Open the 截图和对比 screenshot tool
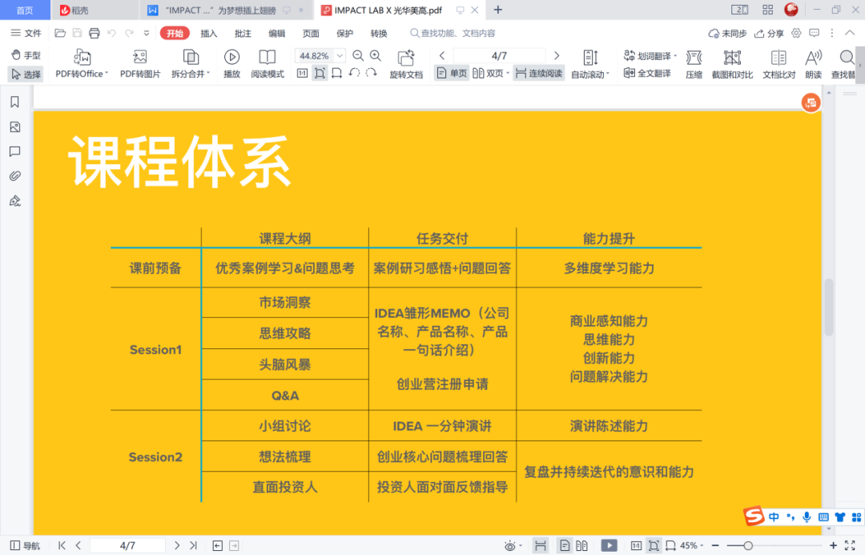Viewport: 865px width, 555px height. coord(732,58)
